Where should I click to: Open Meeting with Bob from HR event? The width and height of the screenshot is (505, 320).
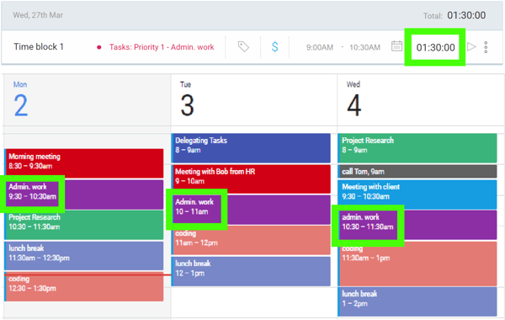pos(251,179)
